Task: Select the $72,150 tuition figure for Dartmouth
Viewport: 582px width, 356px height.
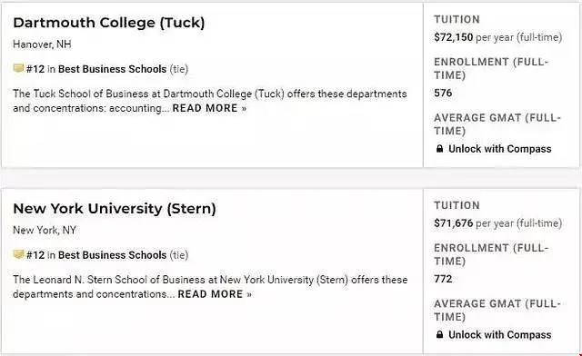Action: 453,37
